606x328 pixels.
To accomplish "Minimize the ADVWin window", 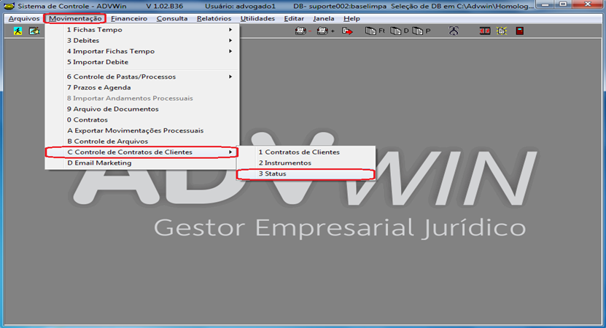I will pos(545,4).
